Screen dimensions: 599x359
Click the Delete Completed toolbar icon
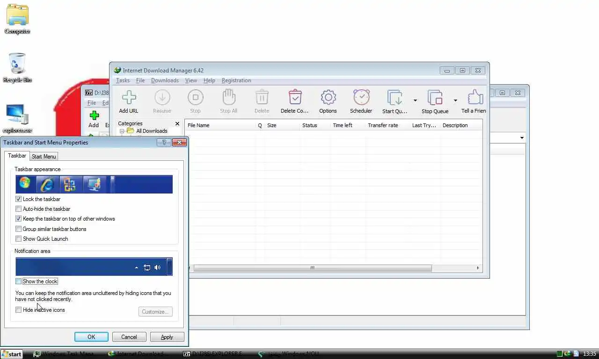point(295,97)
